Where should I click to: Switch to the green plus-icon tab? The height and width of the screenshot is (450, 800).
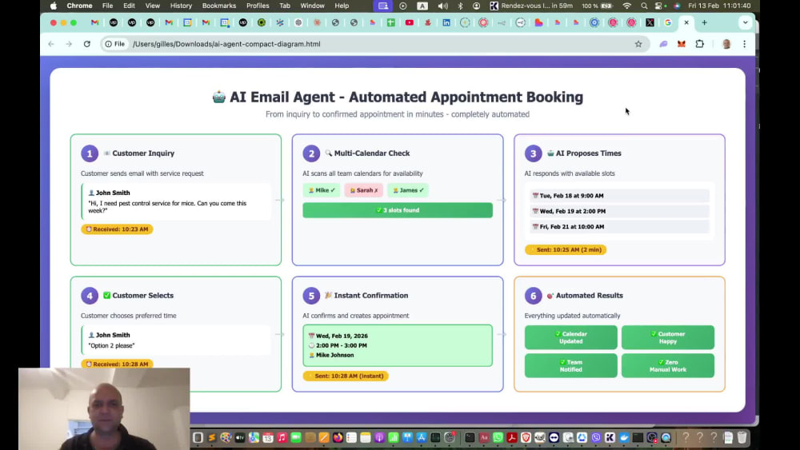click(x=391, y=22)
